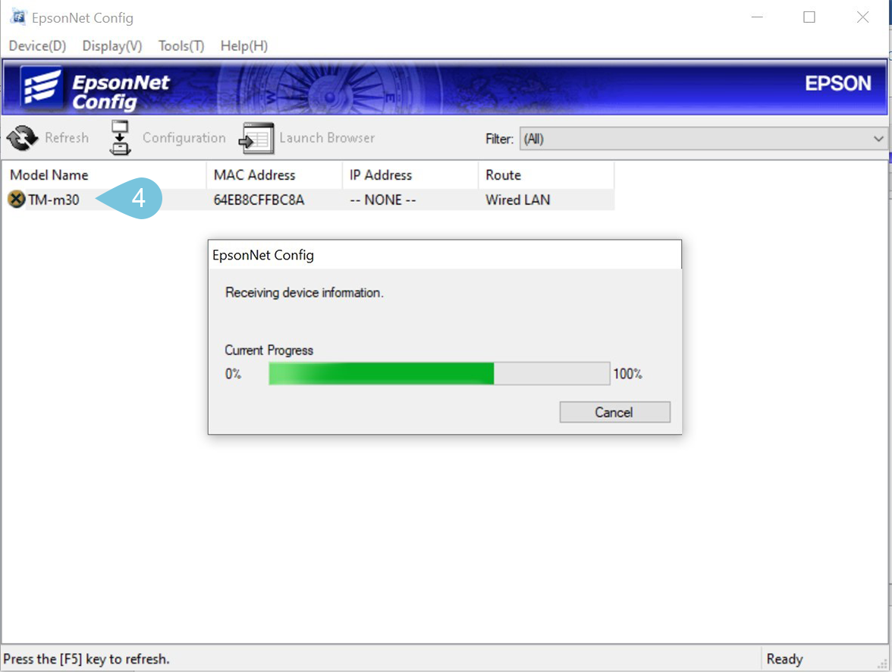This screenshot has width=892, height=672.
Task: Expand the Filter dropdown
Action: pos(878,139)
